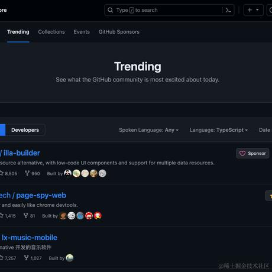Screen dimensions: 272x272
Task: Click fork icon on lx-music-mobile row
Action: 26,258
